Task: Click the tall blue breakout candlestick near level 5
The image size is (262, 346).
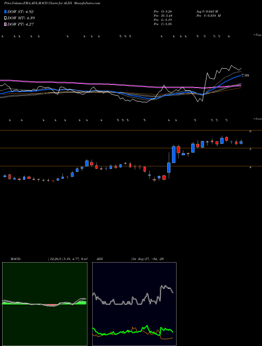Action: pyautogui.click(x=173, y=155)
